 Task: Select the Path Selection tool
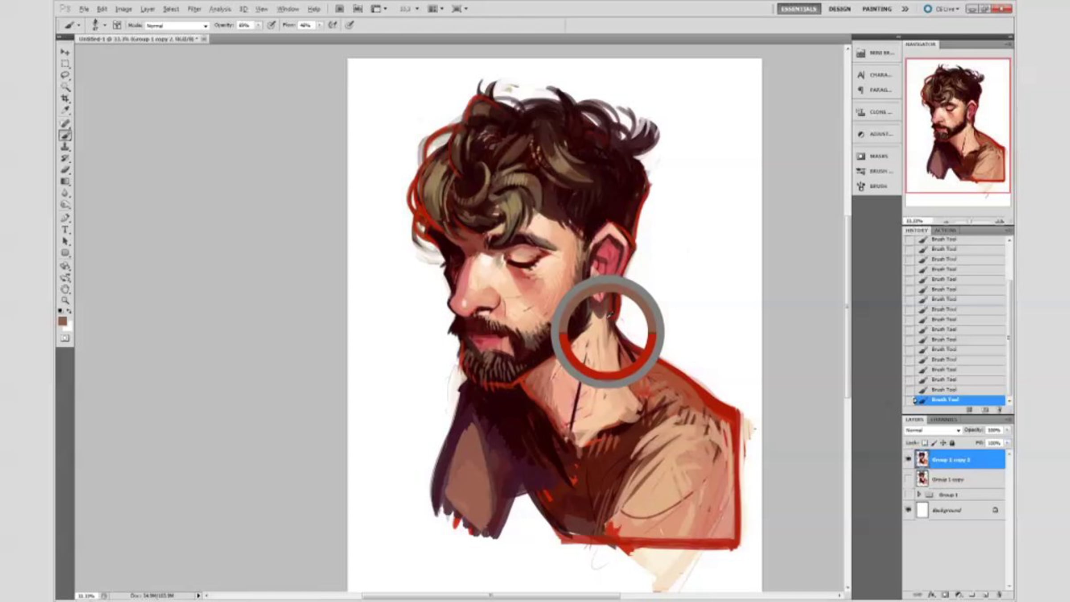click(65, 241)
